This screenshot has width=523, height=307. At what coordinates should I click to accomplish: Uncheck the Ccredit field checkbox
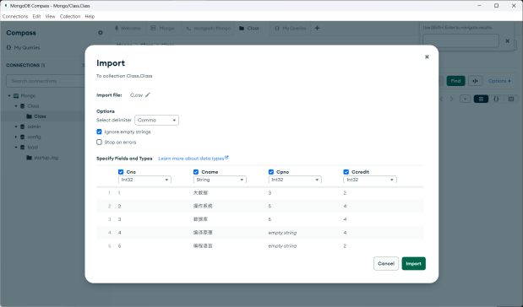click(346, 172)
